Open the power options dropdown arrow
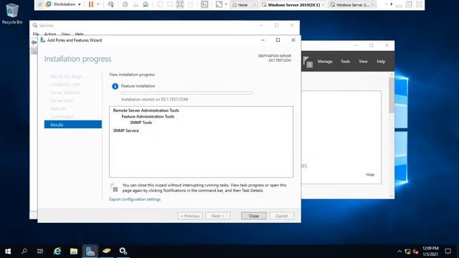This screenshot has height=258, width=459. pos(98,4)
